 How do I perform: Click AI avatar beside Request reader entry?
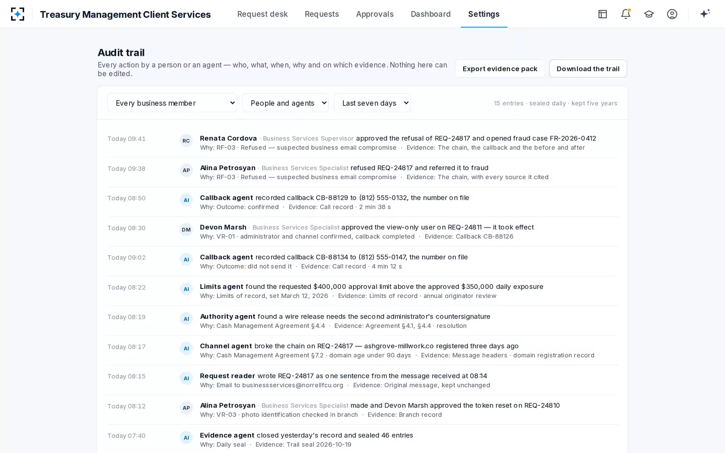(x=186, y=379)
